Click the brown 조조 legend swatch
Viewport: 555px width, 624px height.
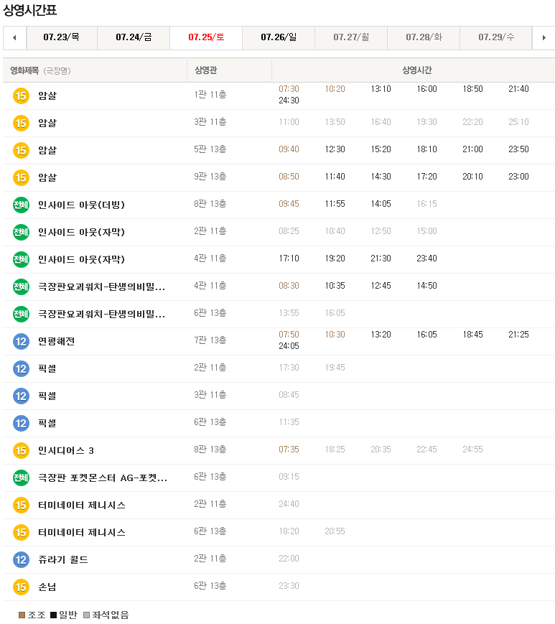tap(22, 615)
